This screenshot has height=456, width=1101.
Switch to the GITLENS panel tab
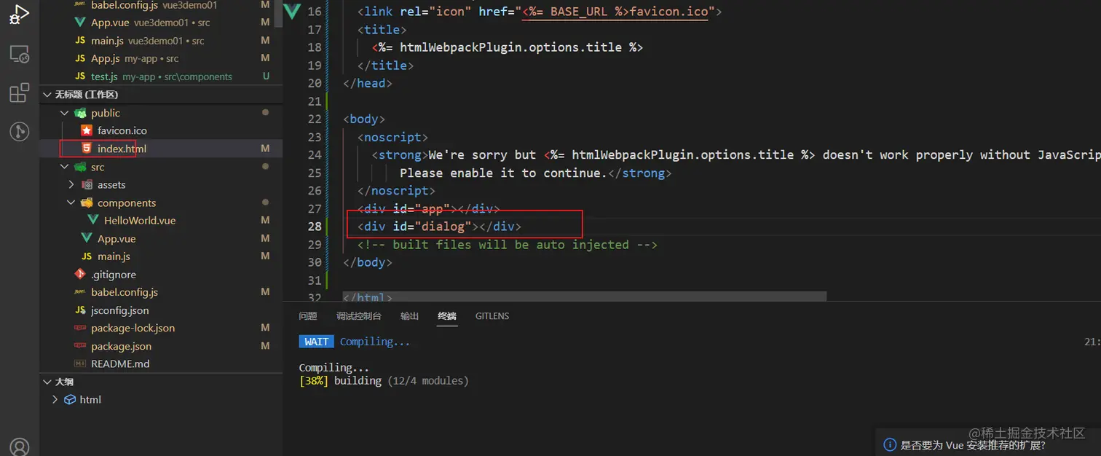coord(492,316)
